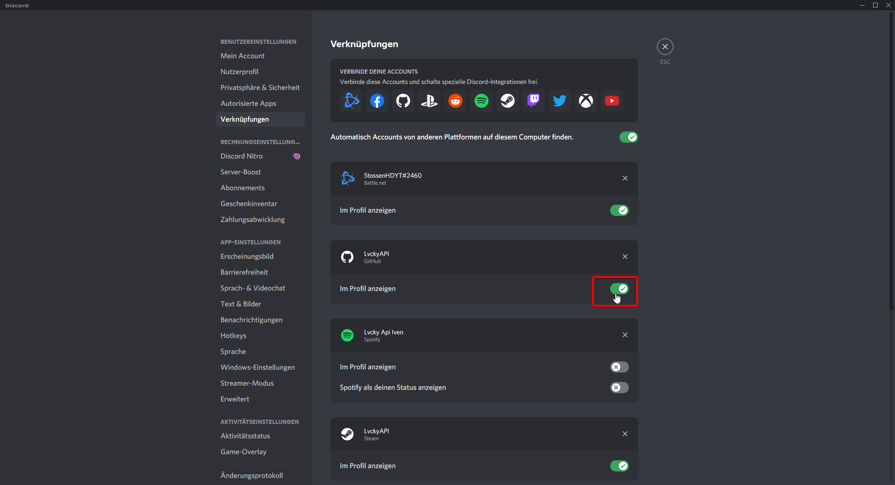Connect a YouTube account via its icon
The width and height of the screenshot is (895, 485).
pyautogui.click(x=612, y=101)
